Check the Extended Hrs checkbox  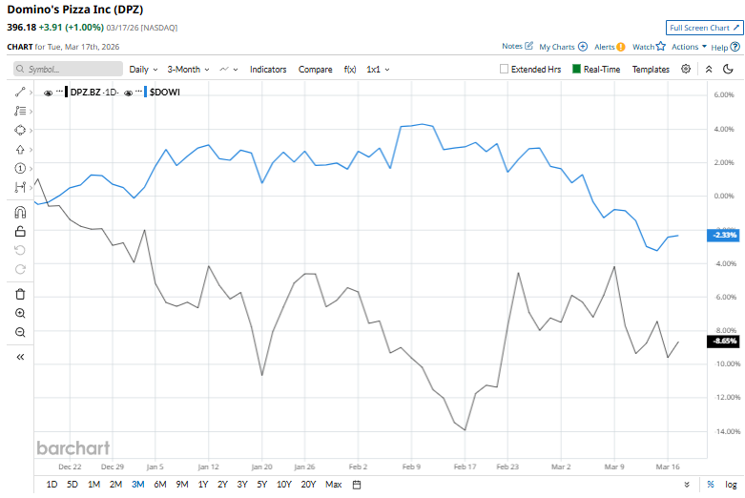pyautogui.click(x=505, y=70)
